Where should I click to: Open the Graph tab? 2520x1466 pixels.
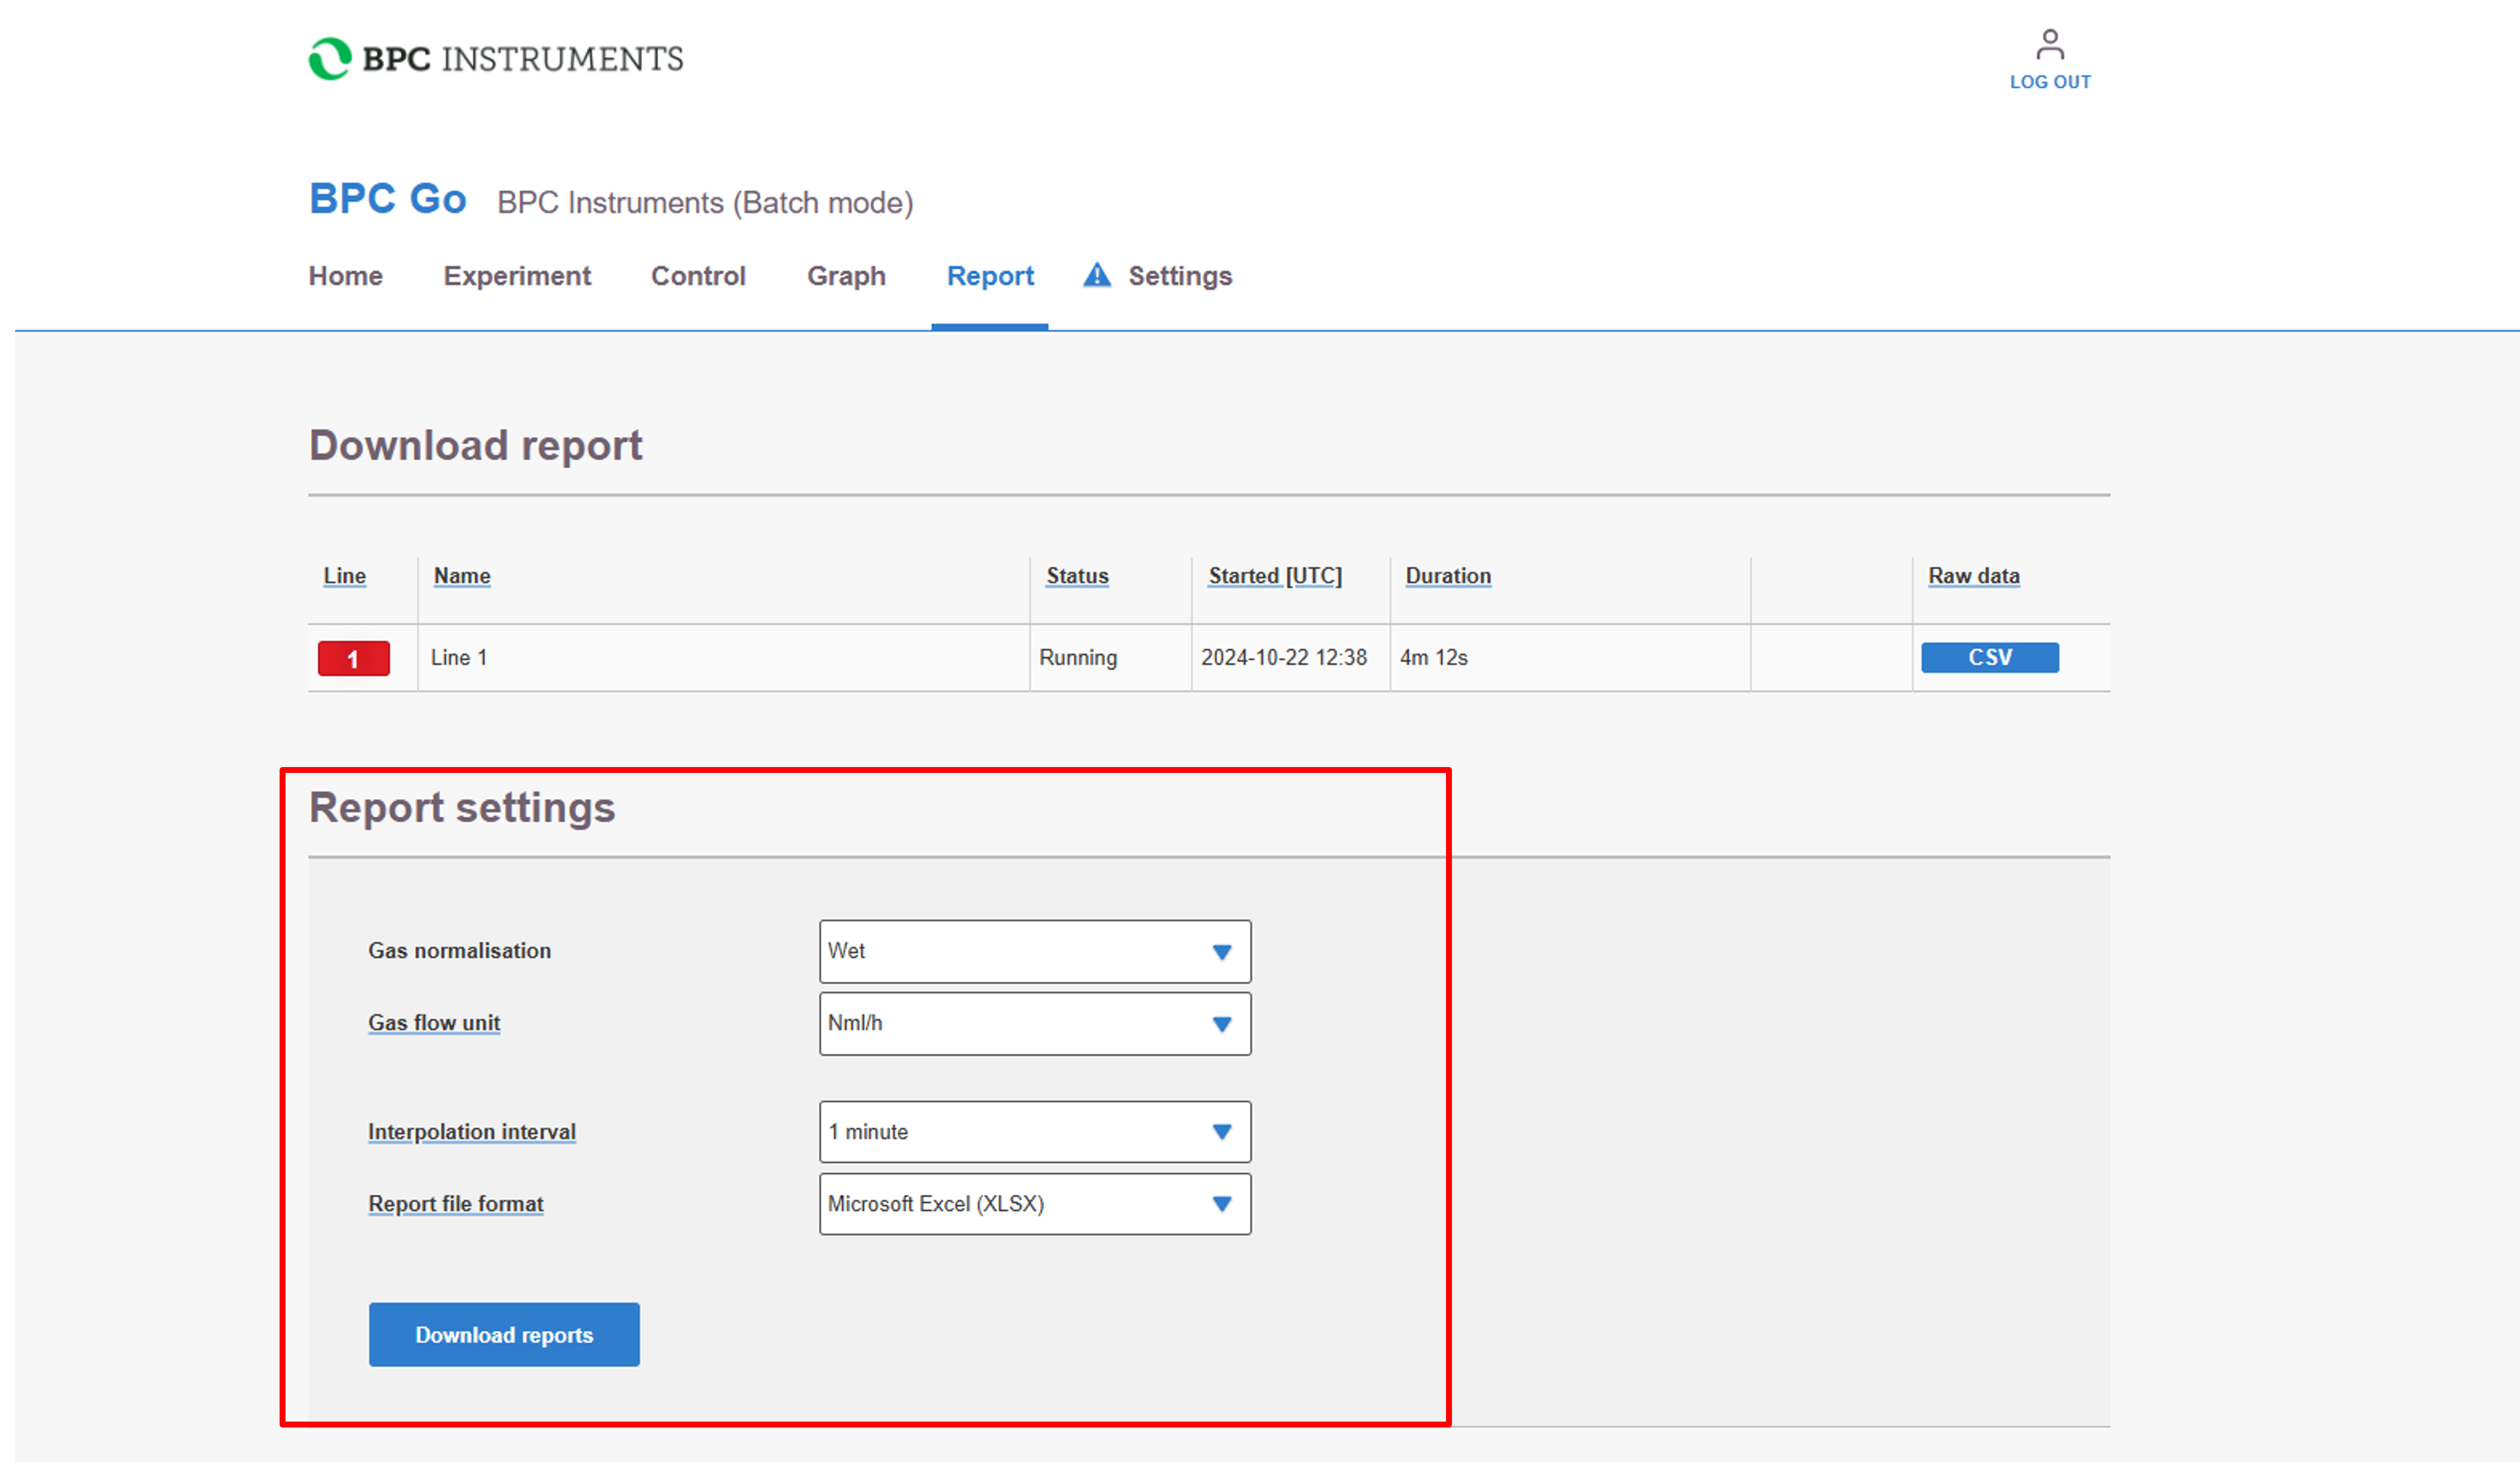point(846,276)
